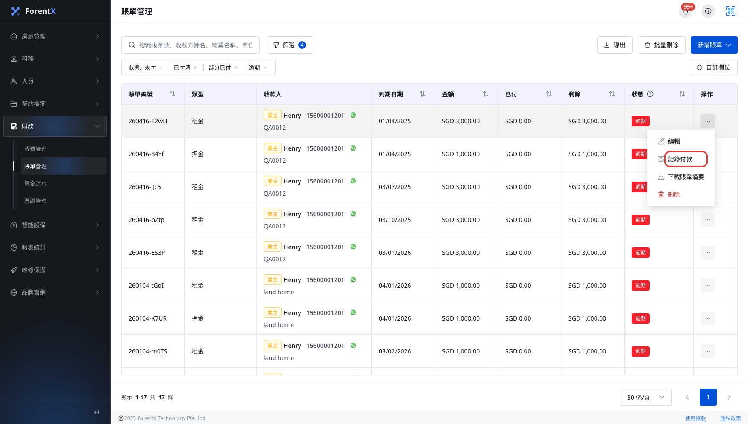Click the 導出 export button
The image size is (748, 424).
click(x=615, y=45)
